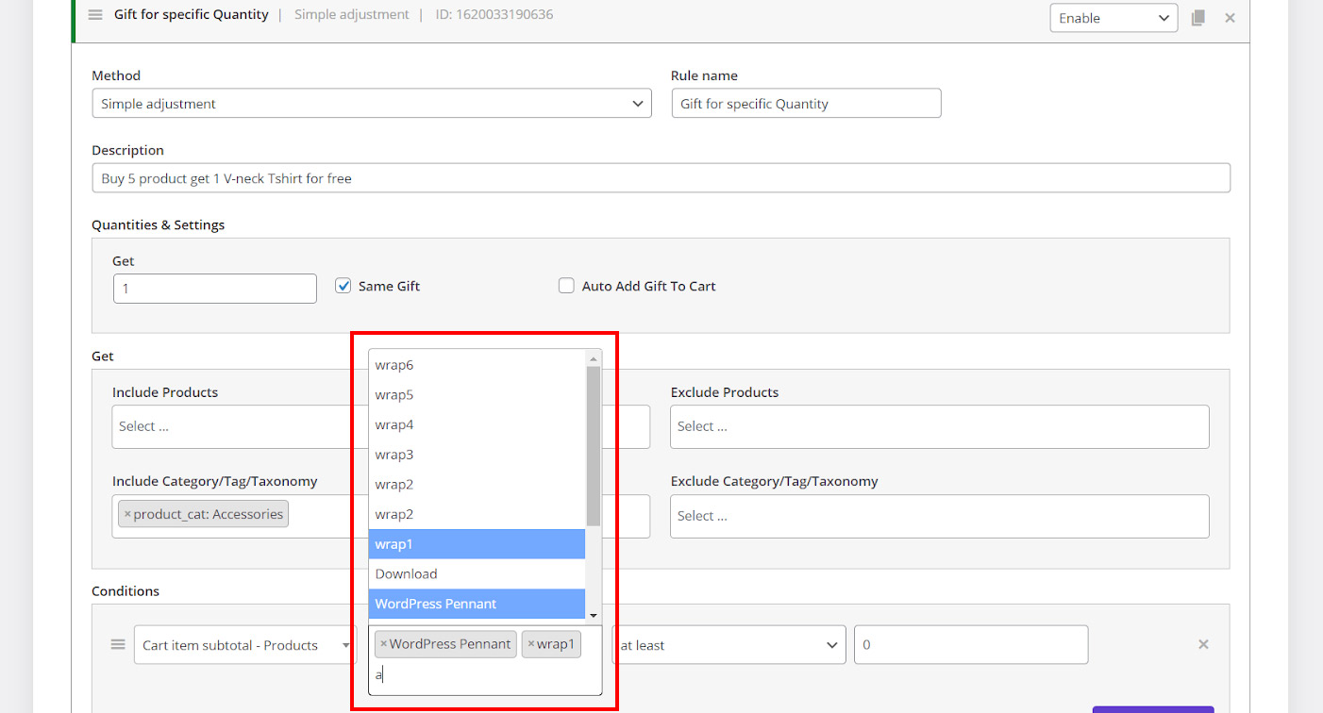Open the 'at least' comparison dropdown
1323x713 pixels.
click(x=728, y=645)
